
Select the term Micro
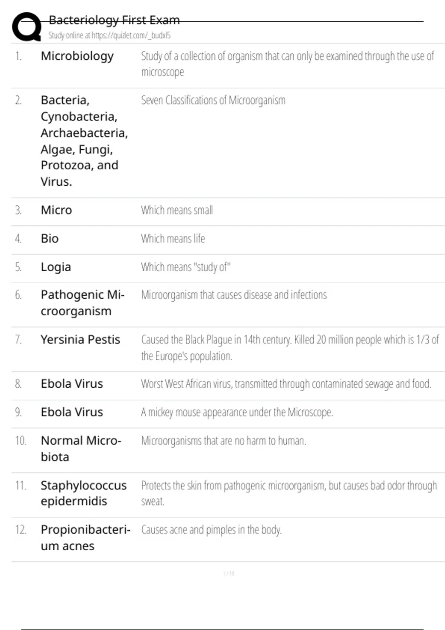click(56, 210)
